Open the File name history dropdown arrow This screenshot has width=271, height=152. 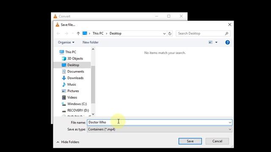tap(230, 122)
